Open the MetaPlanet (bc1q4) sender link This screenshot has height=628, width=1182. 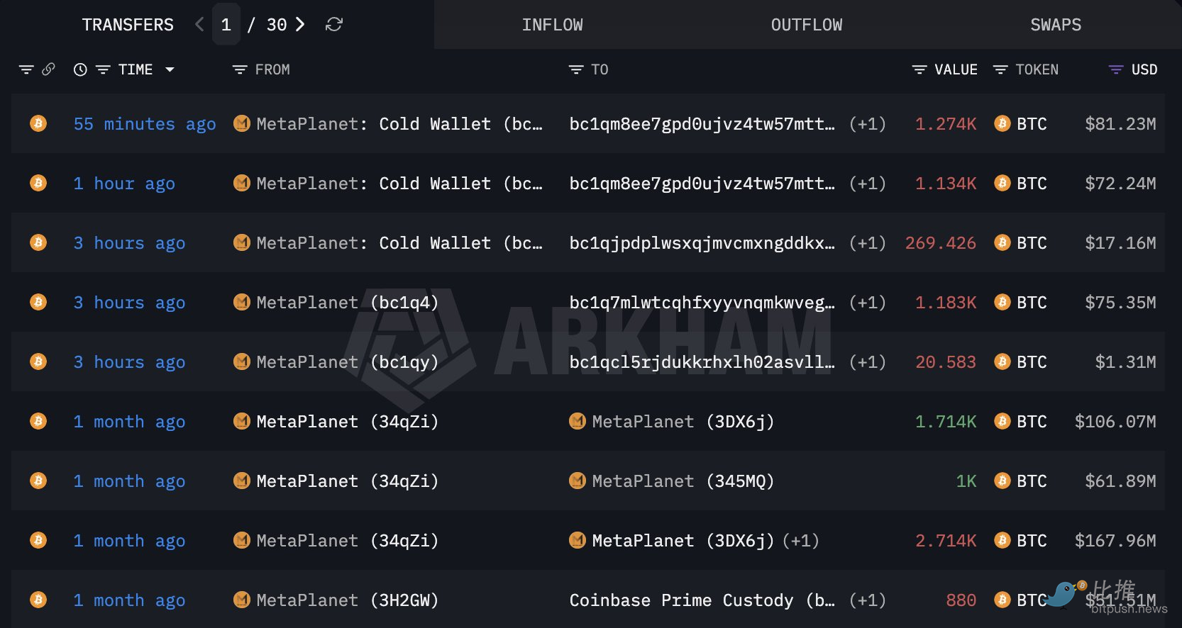pyautogui.click(x=348, y=303)
